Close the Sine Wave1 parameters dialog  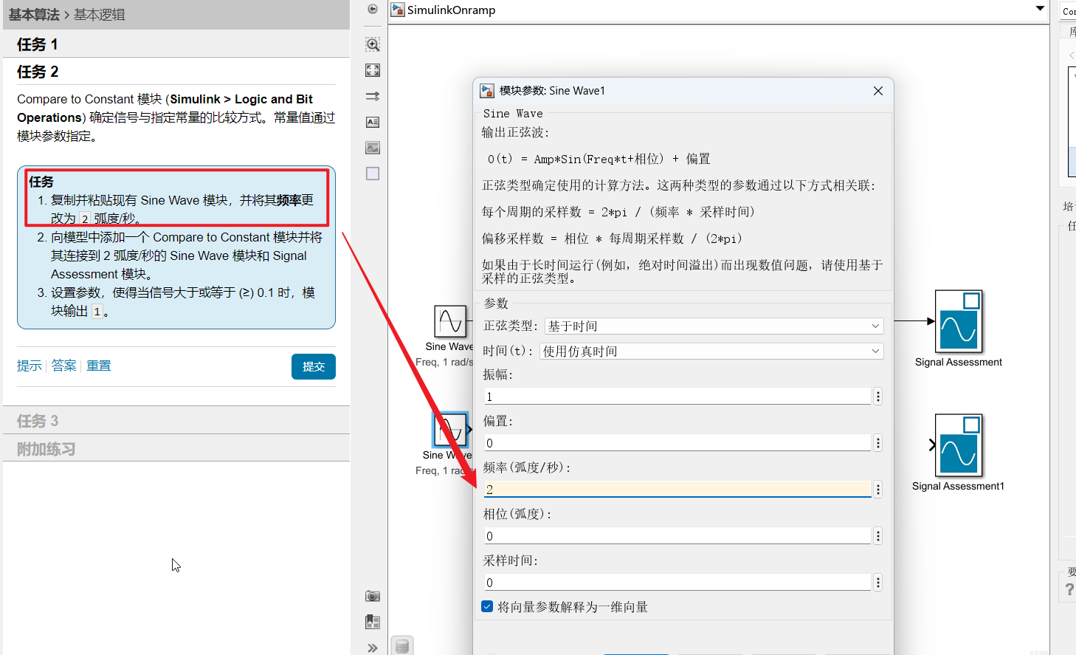click(x=878, y=91)
